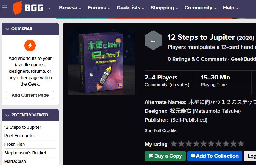Open the 0 Comments link
Screen dimensions: 256x165
click(x=211, y=59)
